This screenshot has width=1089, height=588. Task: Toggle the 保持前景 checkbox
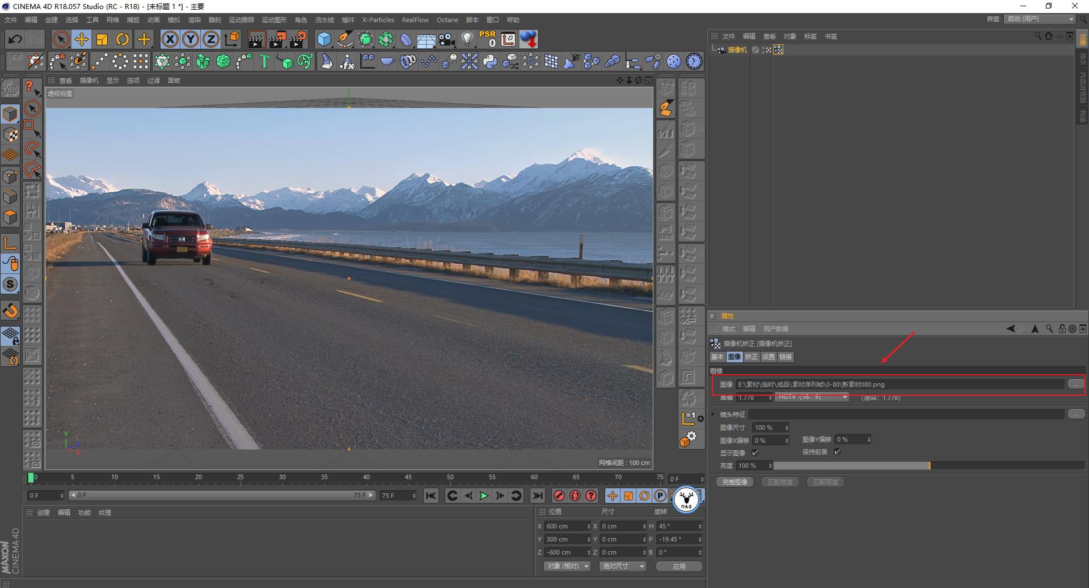pos(837,452)
